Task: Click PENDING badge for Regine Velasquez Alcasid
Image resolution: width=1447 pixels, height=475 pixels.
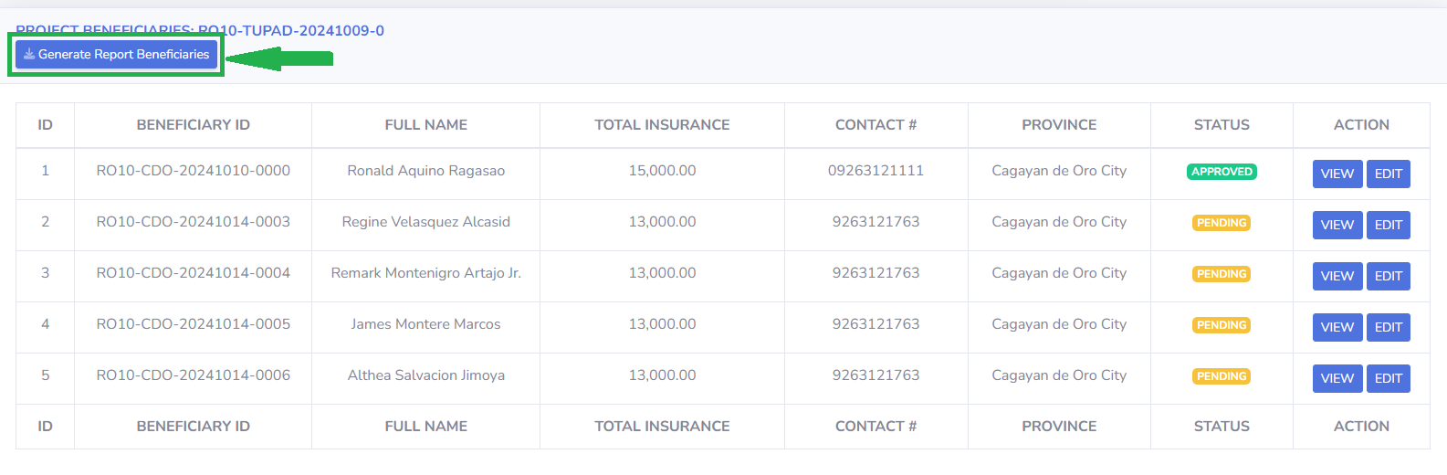Action: 1222,223
